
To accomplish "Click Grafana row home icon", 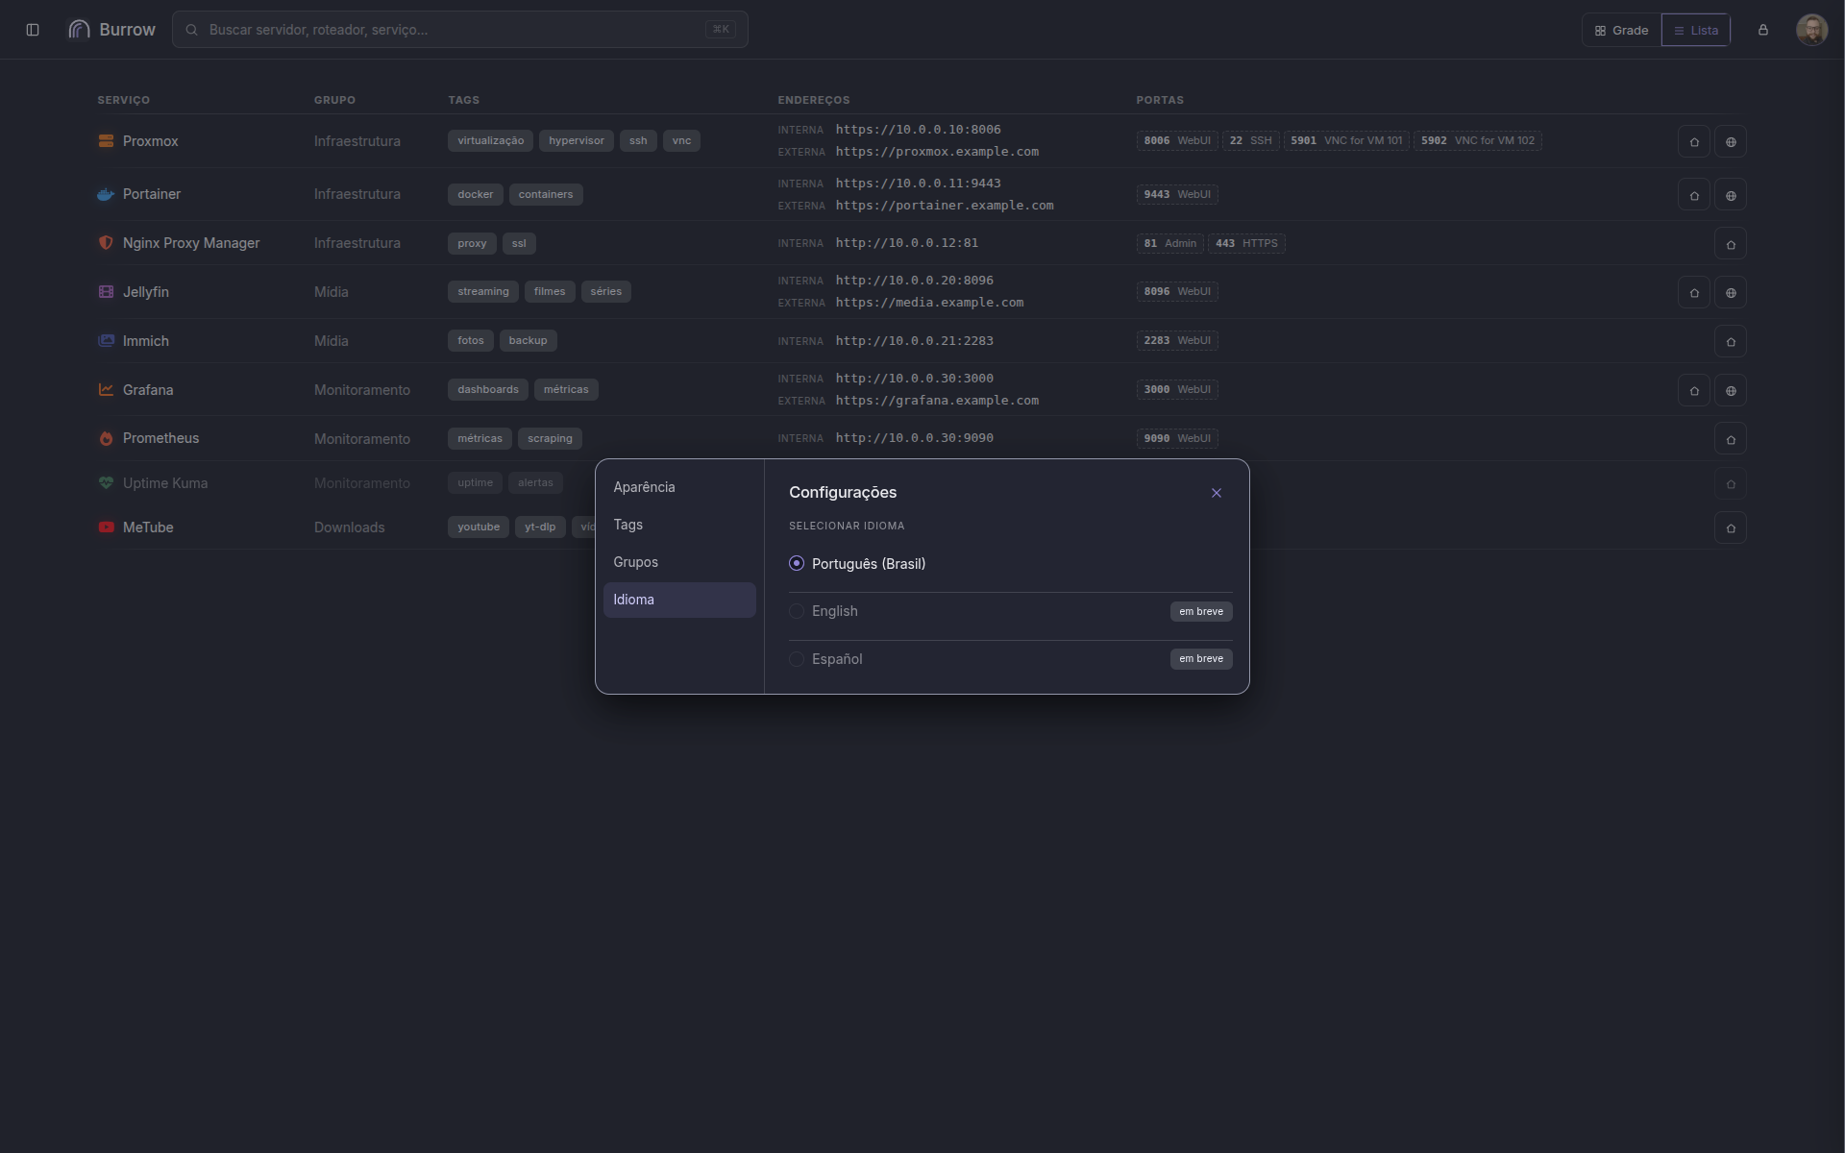I will [x=1694, y=390].
